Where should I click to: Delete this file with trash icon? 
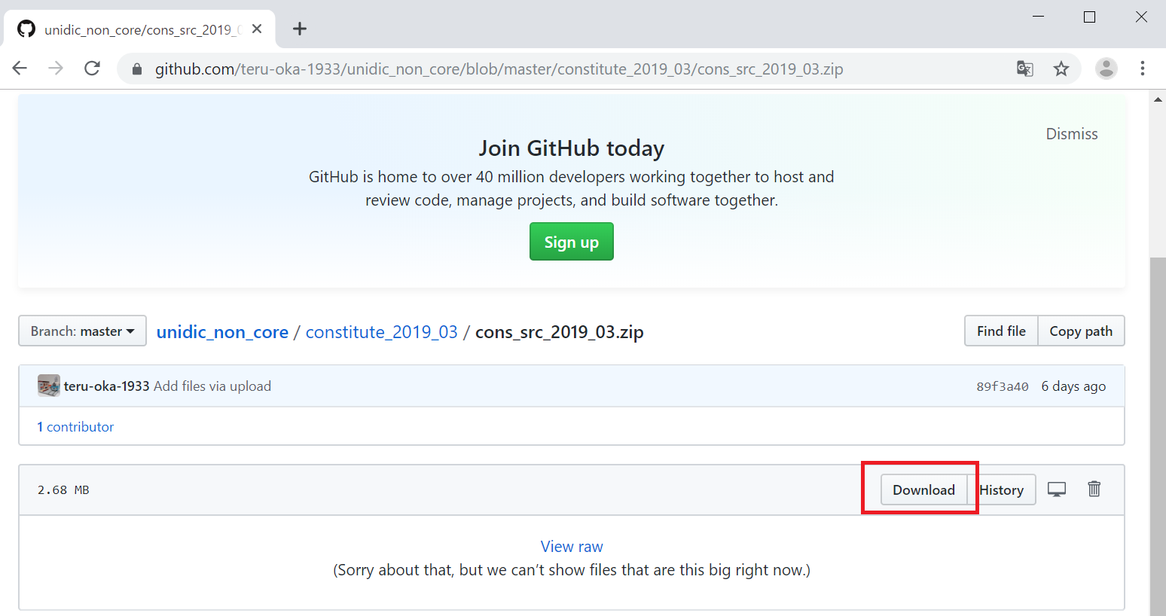coord(1094,489)
